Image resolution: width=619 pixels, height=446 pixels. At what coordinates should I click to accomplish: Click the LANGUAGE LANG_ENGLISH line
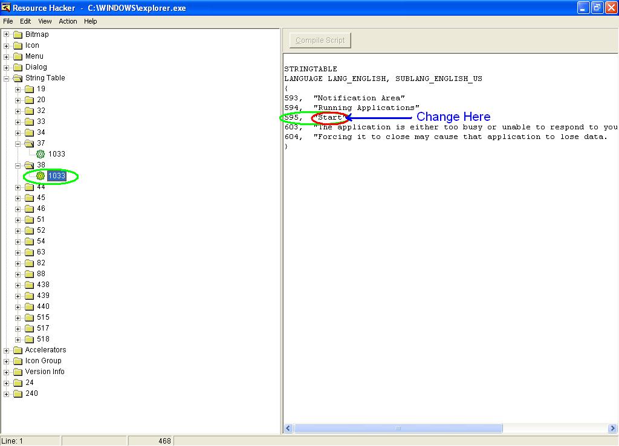[x=383, y=79]
